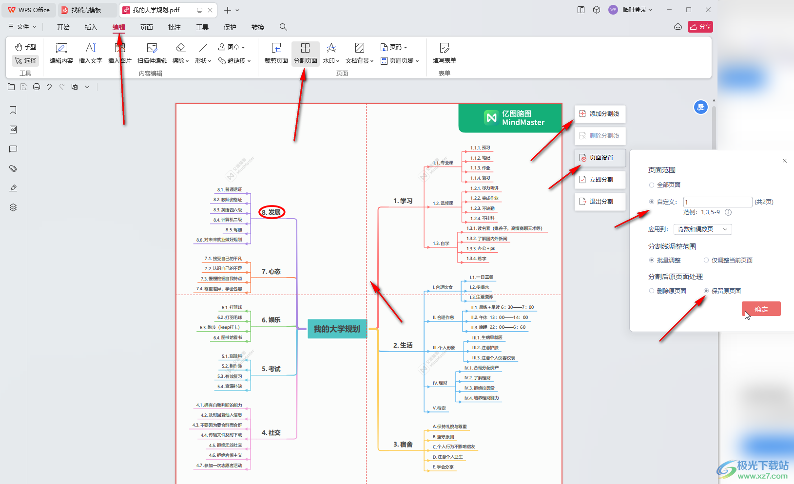The image size is (794, 484).
Task: Click the page range info hint icon
Action: tap(728, 212)
